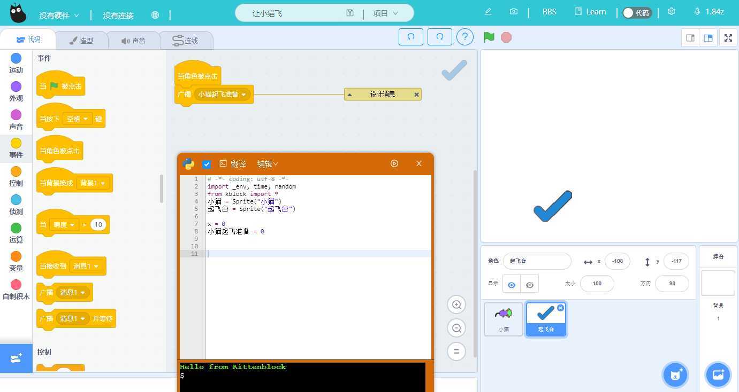Start the program with the green flag

(x=489, y=37)
